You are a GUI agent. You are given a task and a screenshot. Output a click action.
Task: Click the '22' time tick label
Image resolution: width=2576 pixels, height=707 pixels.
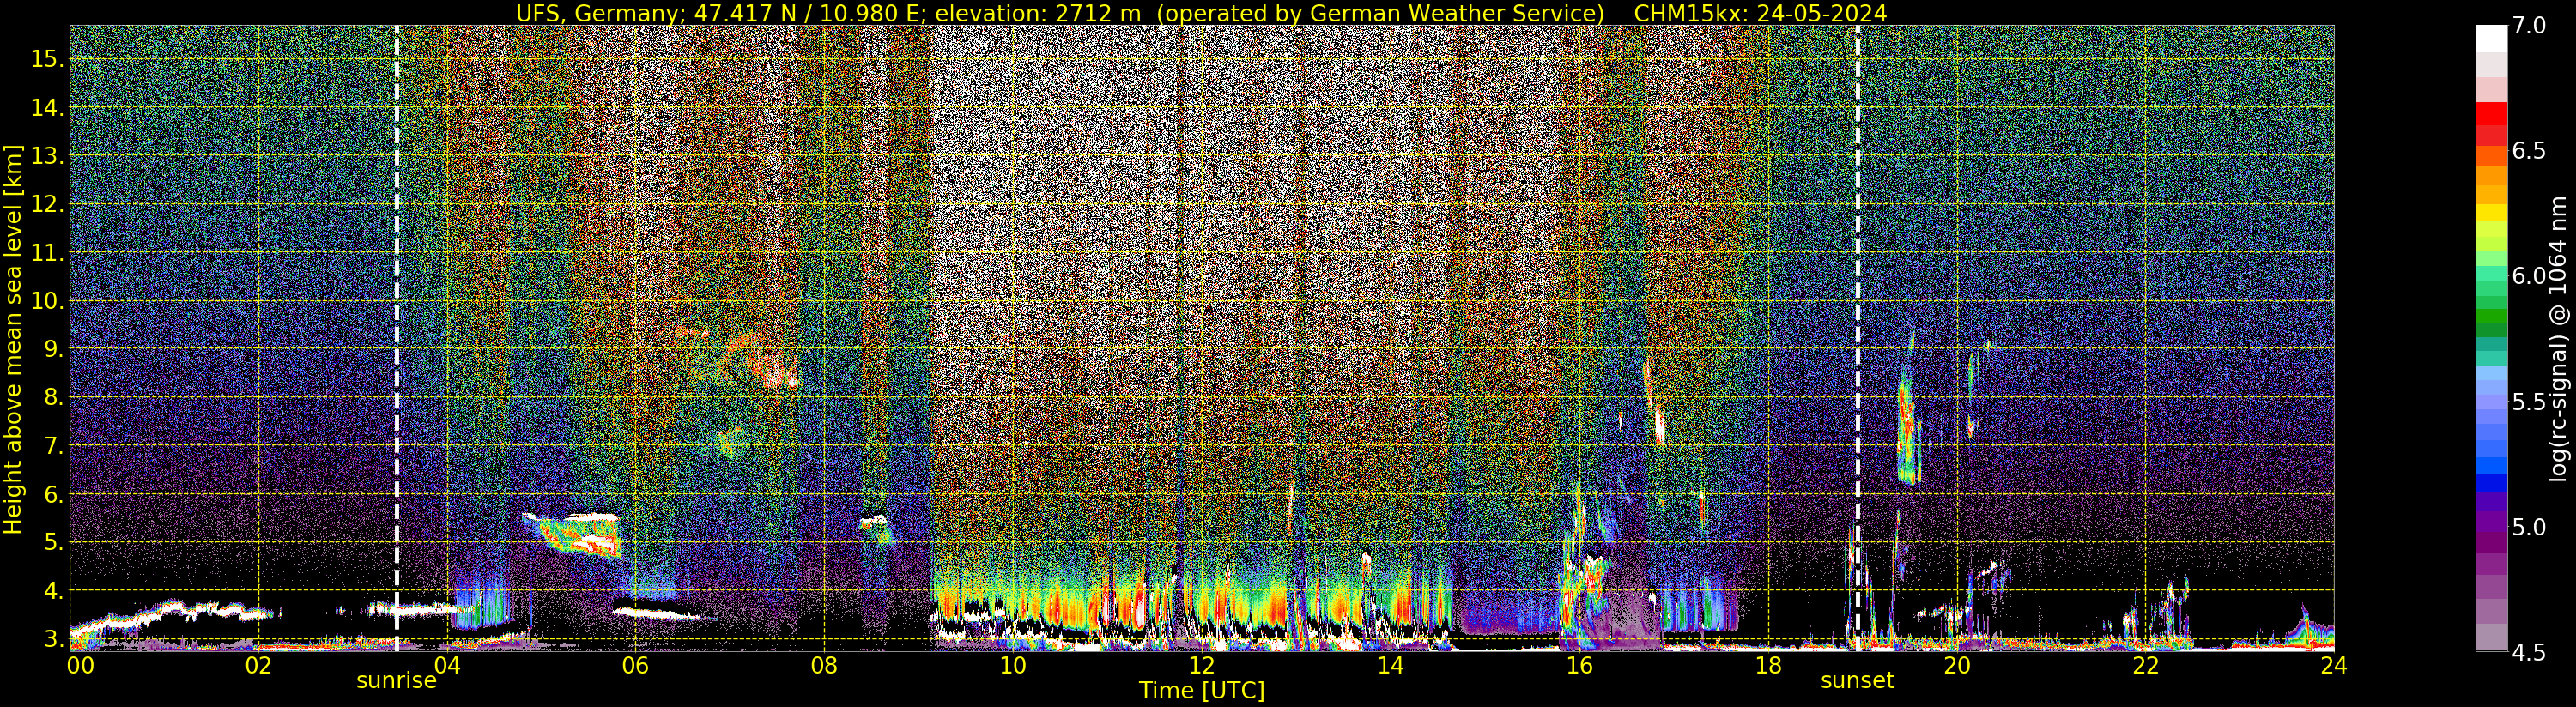click(x=2146, y=664)
